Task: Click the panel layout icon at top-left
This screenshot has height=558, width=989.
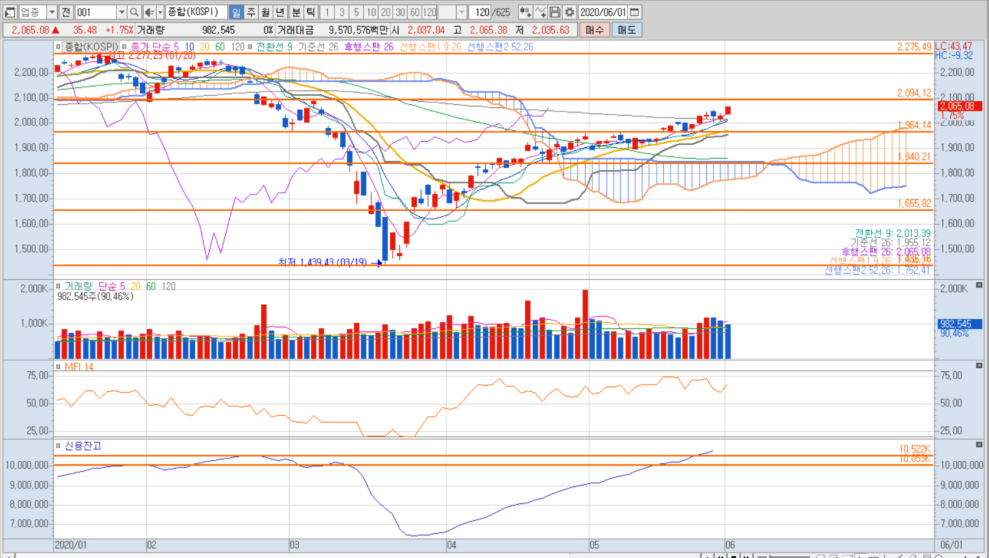Action: [x=10, y=12]
